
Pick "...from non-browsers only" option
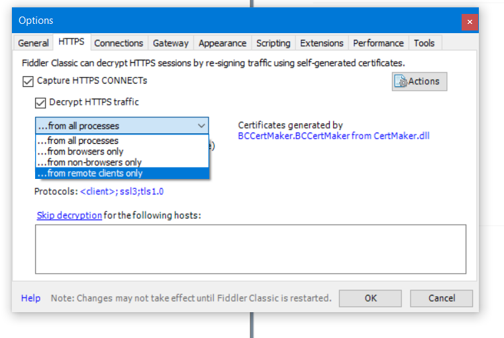point(89,162)
